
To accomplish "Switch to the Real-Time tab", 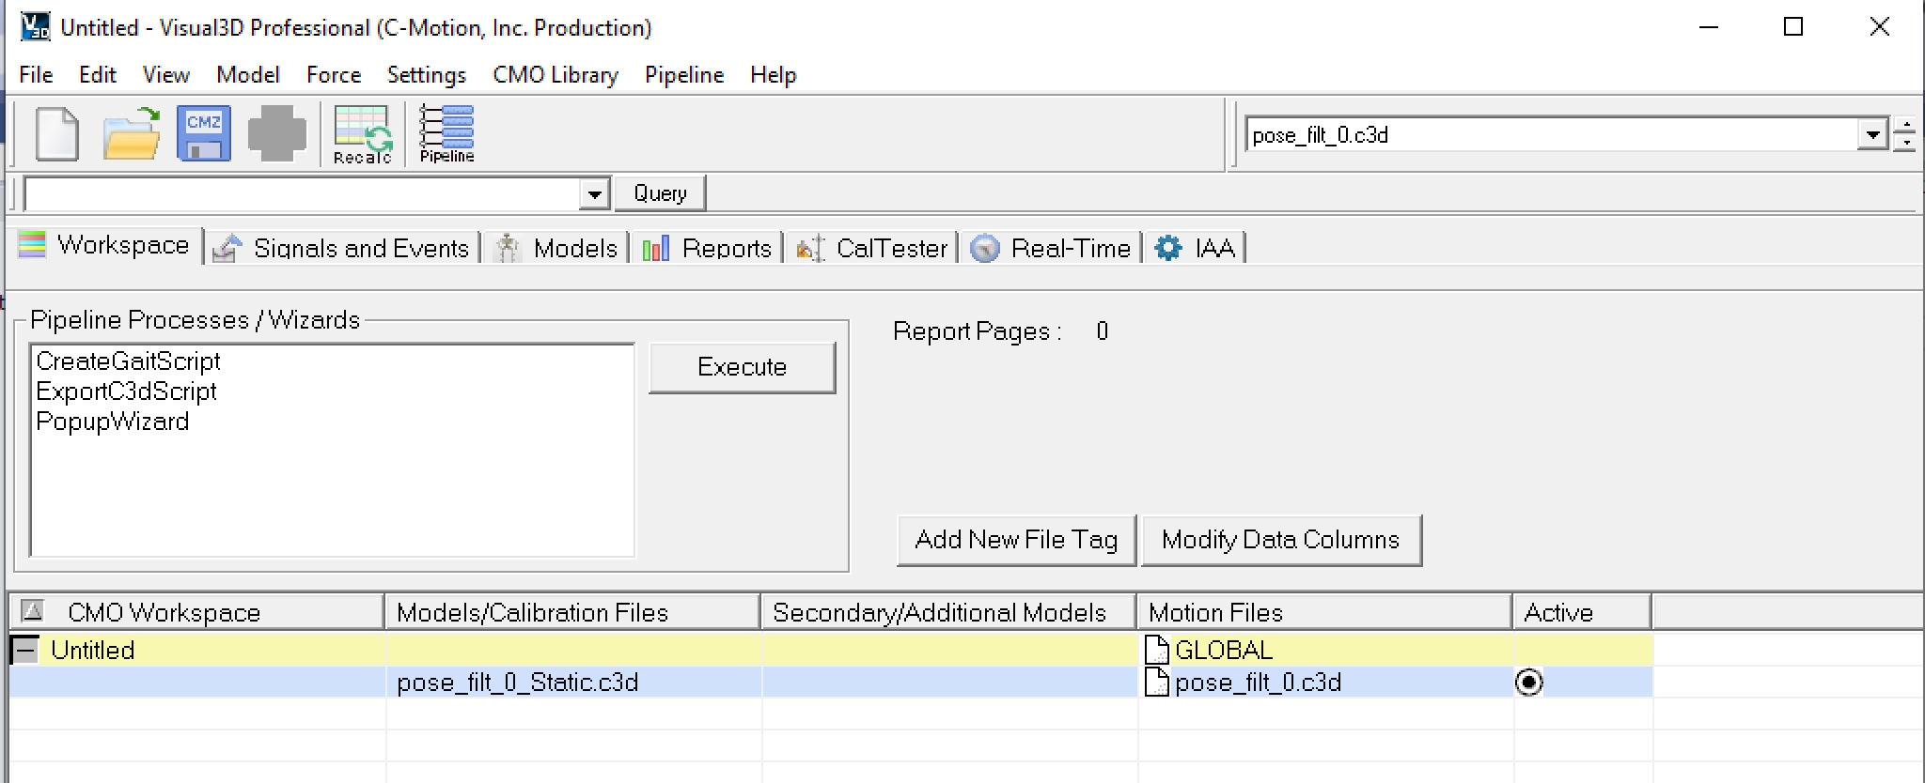I will click(x=1051, y=248).
